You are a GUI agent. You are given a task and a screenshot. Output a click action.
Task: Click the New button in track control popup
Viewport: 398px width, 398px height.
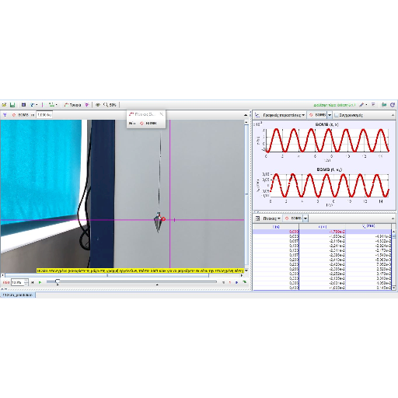coord(132,124)
